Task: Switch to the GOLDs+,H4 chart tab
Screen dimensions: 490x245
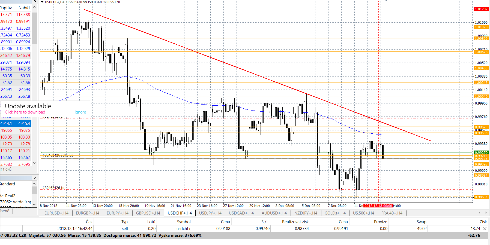Action: 335,213
